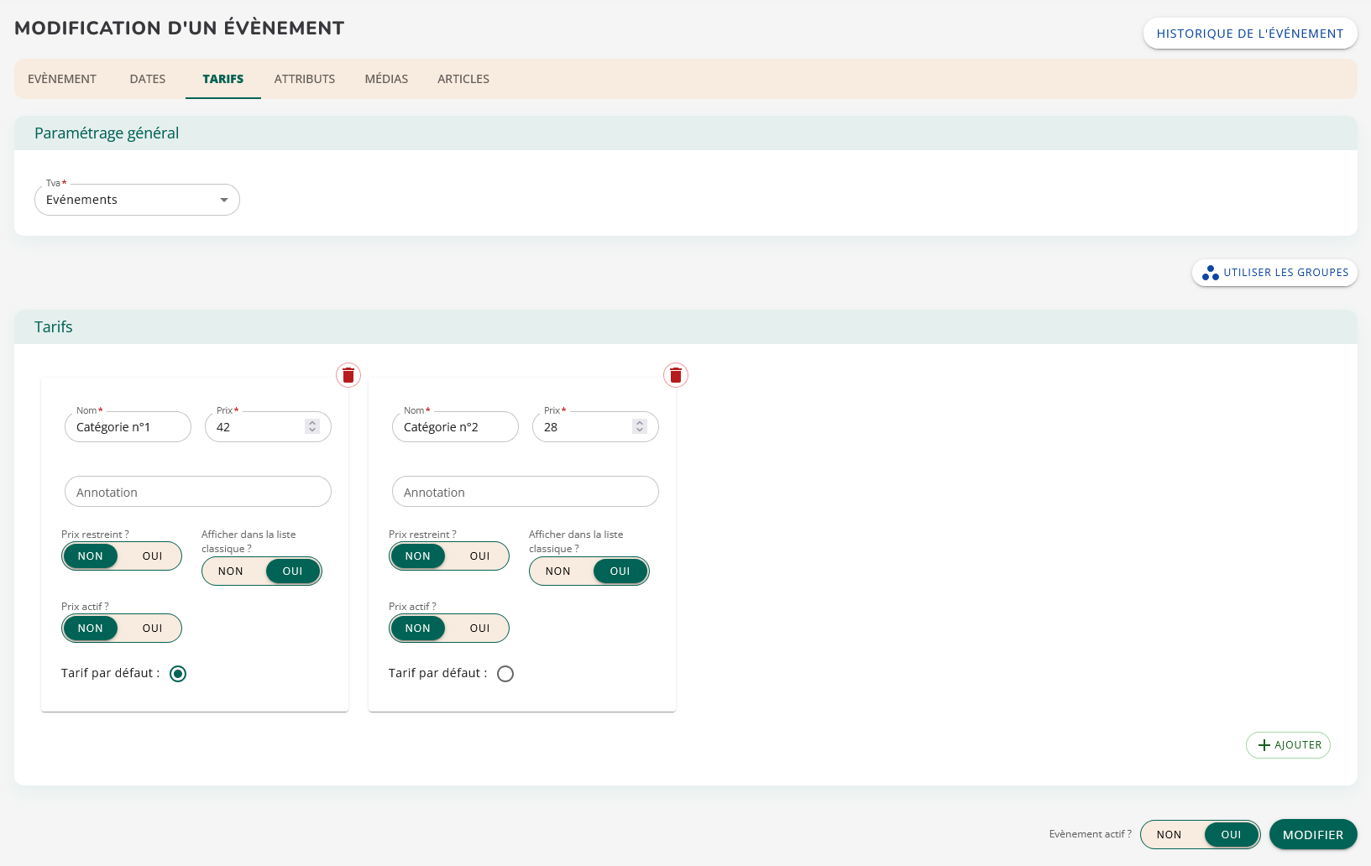Image resolution: width=1371 pixels, height=866 pixels.
Task: Switch to the Dates tab
Action: tap(148, 79)
